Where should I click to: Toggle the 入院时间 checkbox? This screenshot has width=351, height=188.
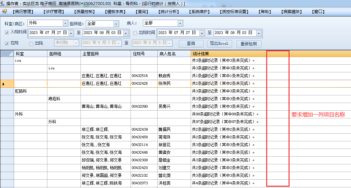7,33
